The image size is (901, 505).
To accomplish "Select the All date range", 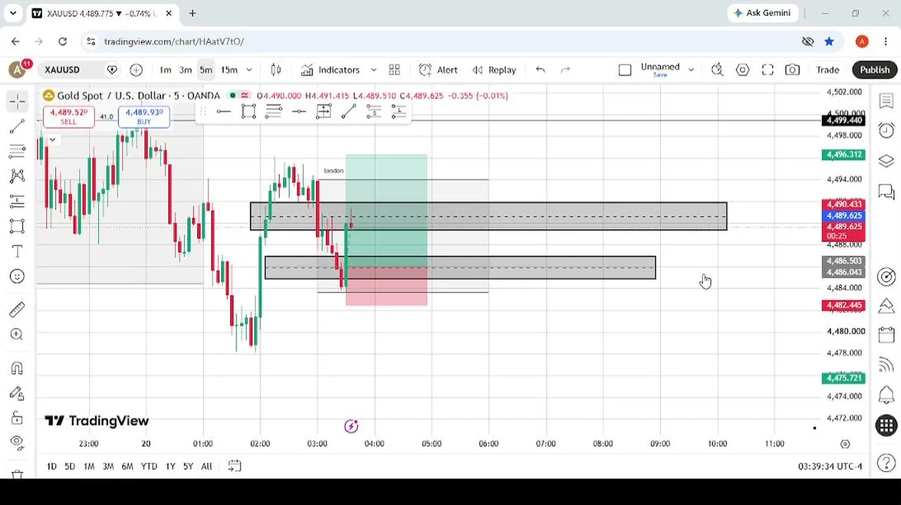I will click(x=206, y=466).
